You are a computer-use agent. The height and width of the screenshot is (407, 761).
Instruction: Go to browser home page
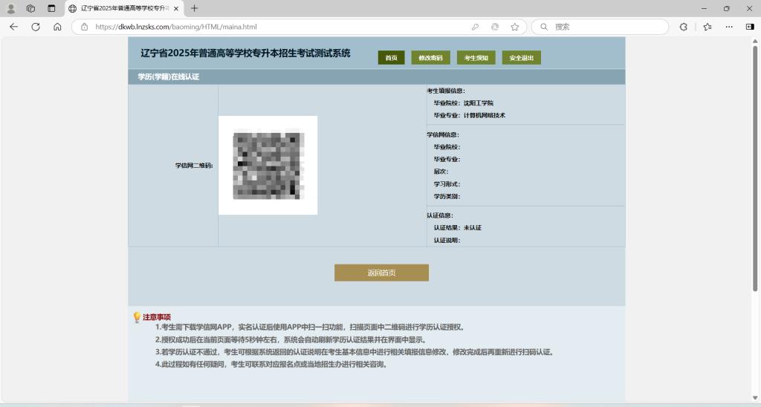[x=57, y=27]
